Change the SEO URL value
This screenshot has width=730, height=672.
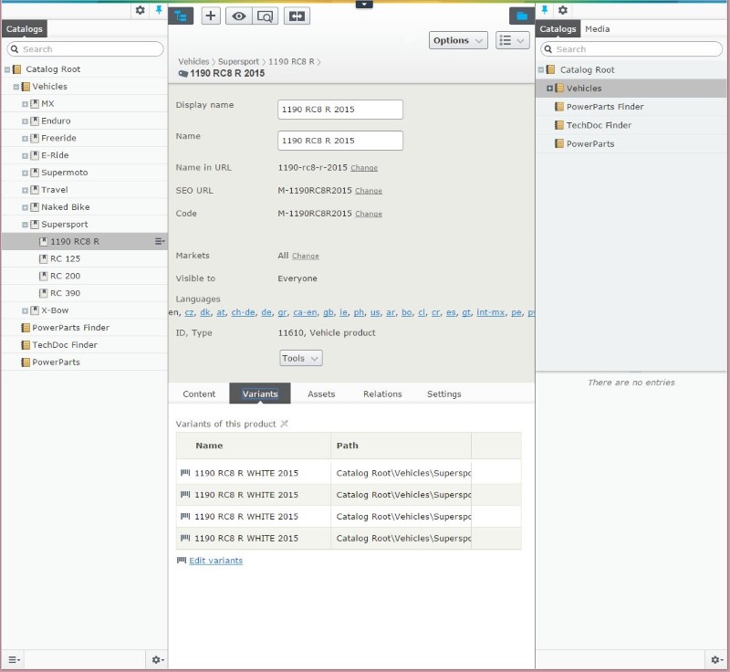tap(369, 191)
